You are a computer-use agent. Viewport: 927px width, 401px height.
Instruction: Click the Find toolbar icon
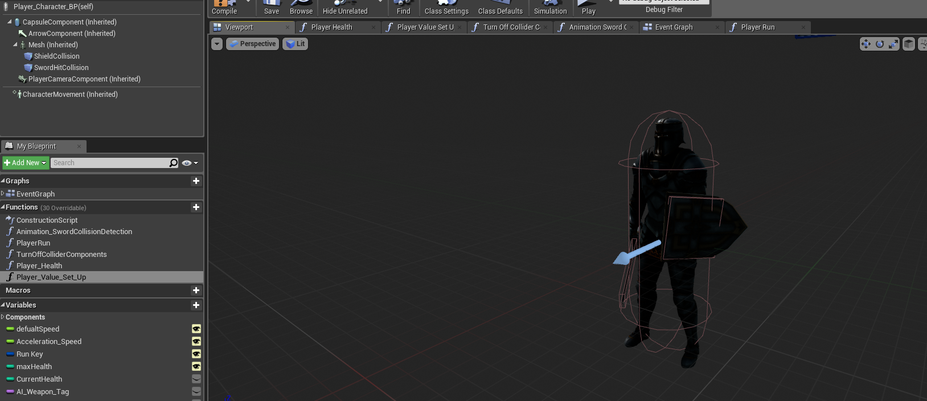(403, 8)
